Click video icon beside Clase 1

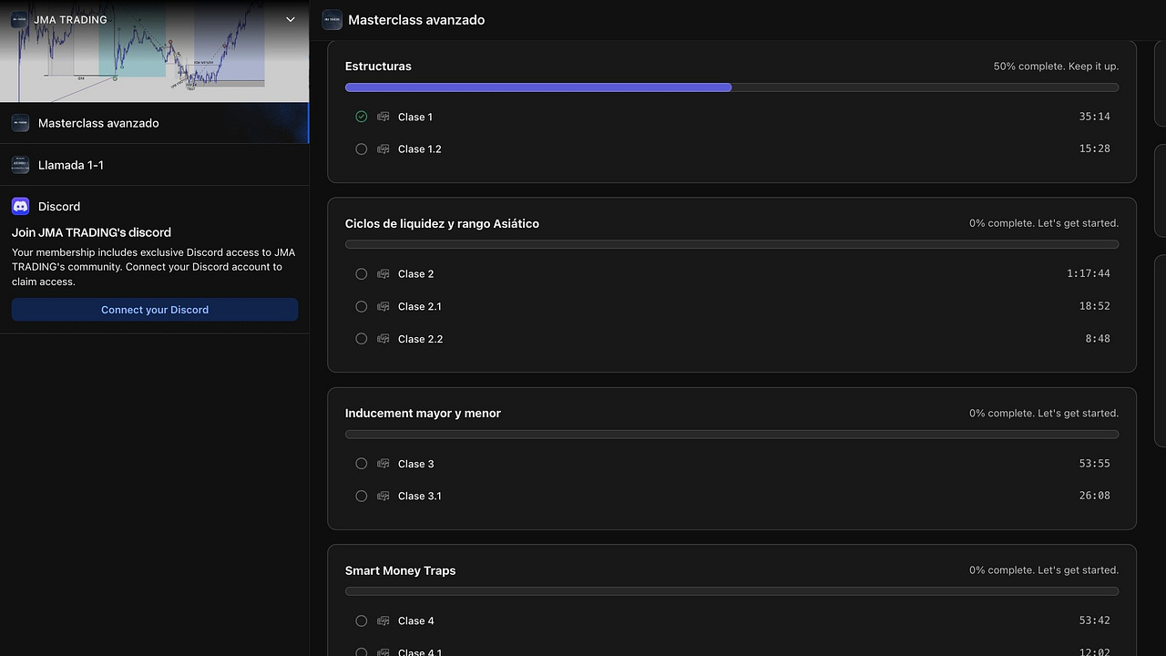(x=384, y=117)
